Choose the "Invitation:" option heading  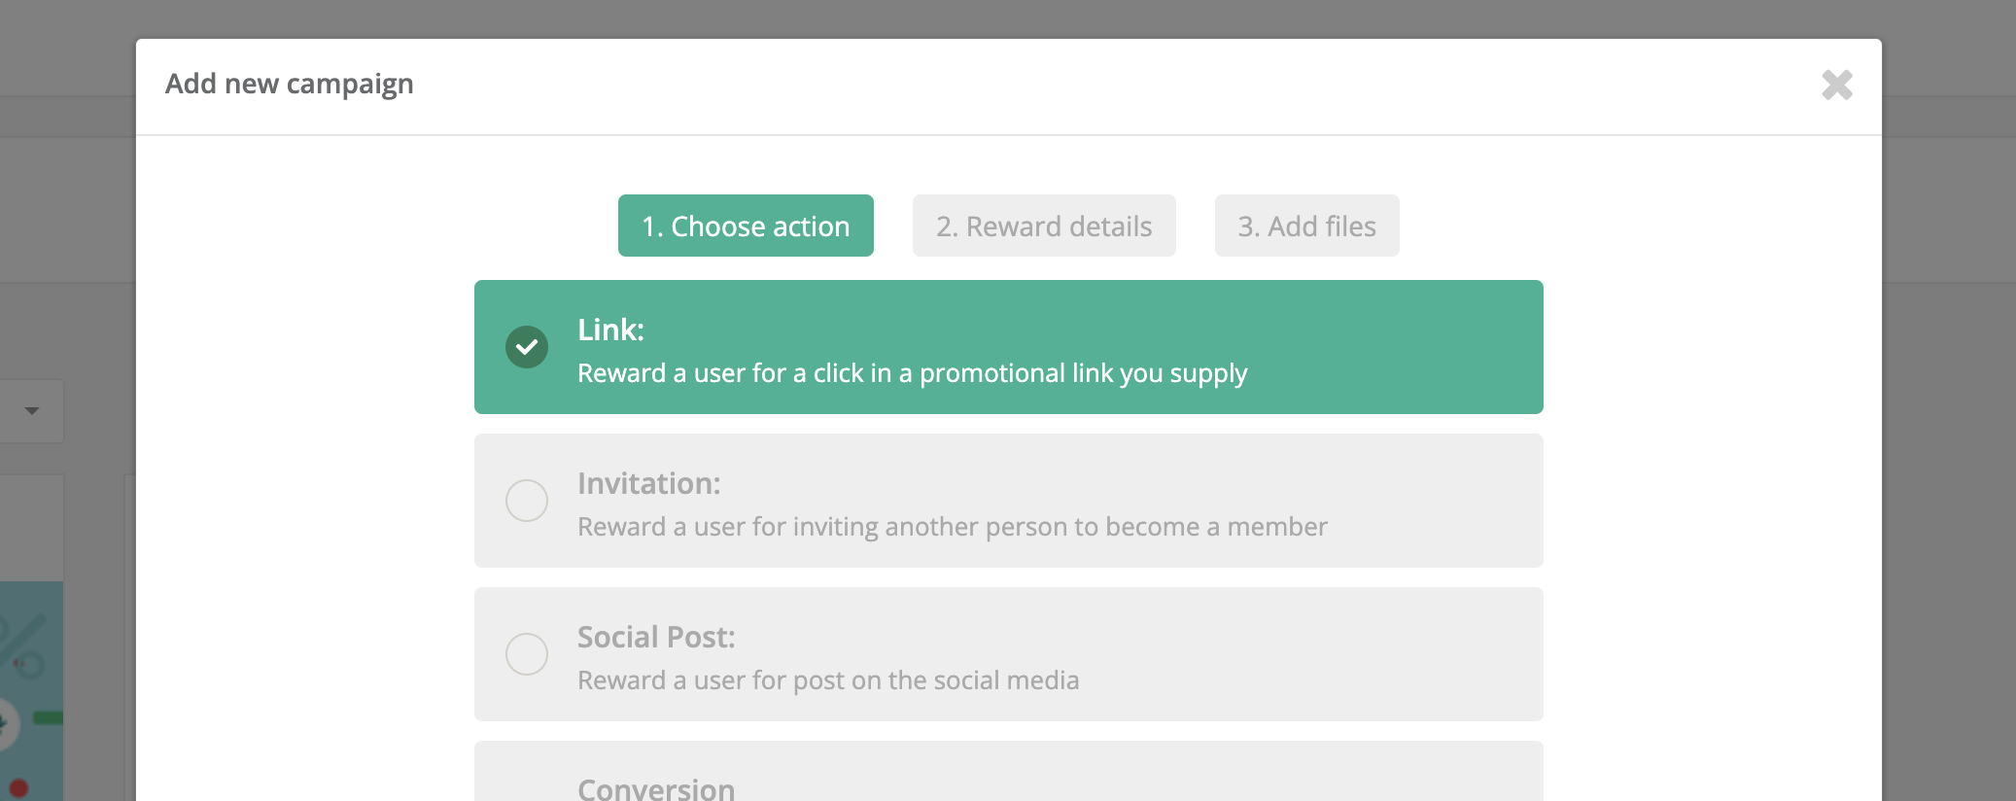pos(648,483)
